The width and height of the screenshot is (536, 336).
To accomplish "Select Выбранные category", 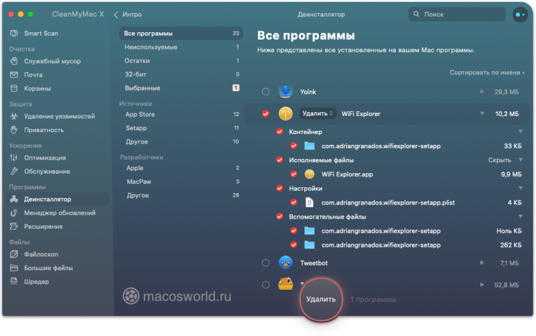I will click(x=181, y=88).
